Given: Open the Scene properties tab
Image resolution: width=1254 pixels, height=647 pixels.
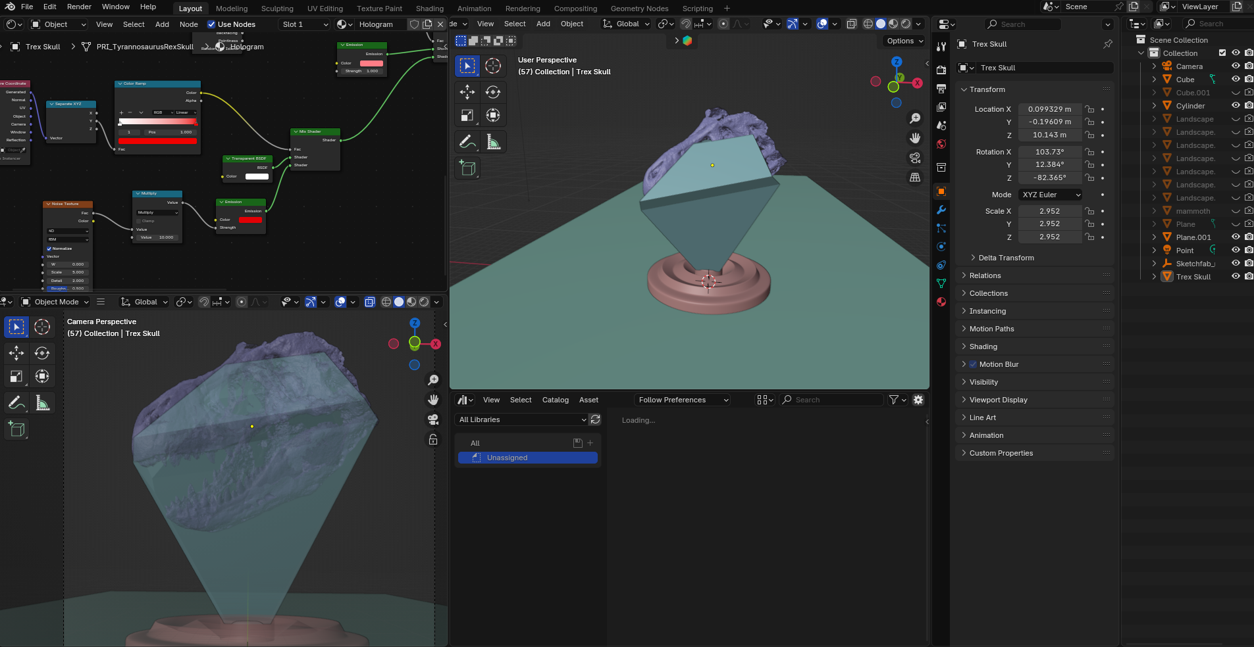Looking at the screenshot, I should 941,125.
